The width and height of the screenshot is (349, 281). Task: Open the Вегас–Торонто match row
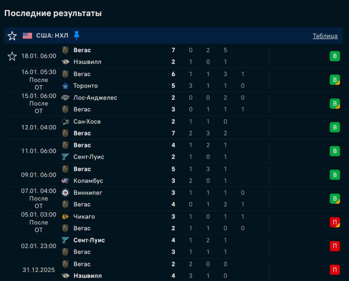point(136,80)
